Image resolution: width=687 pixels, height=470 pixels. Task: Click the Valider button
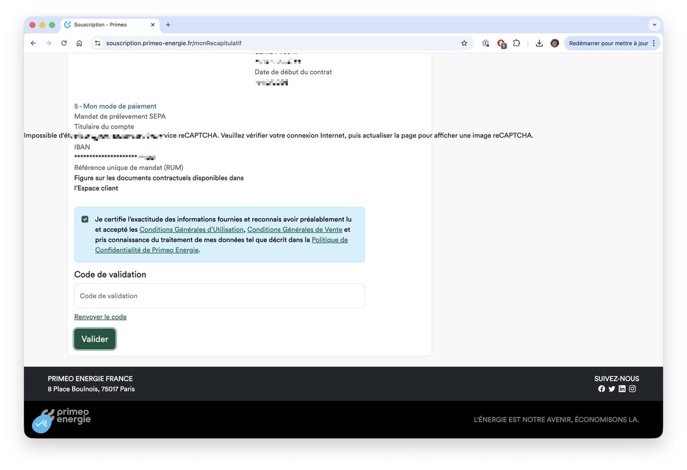click(95, 339)
